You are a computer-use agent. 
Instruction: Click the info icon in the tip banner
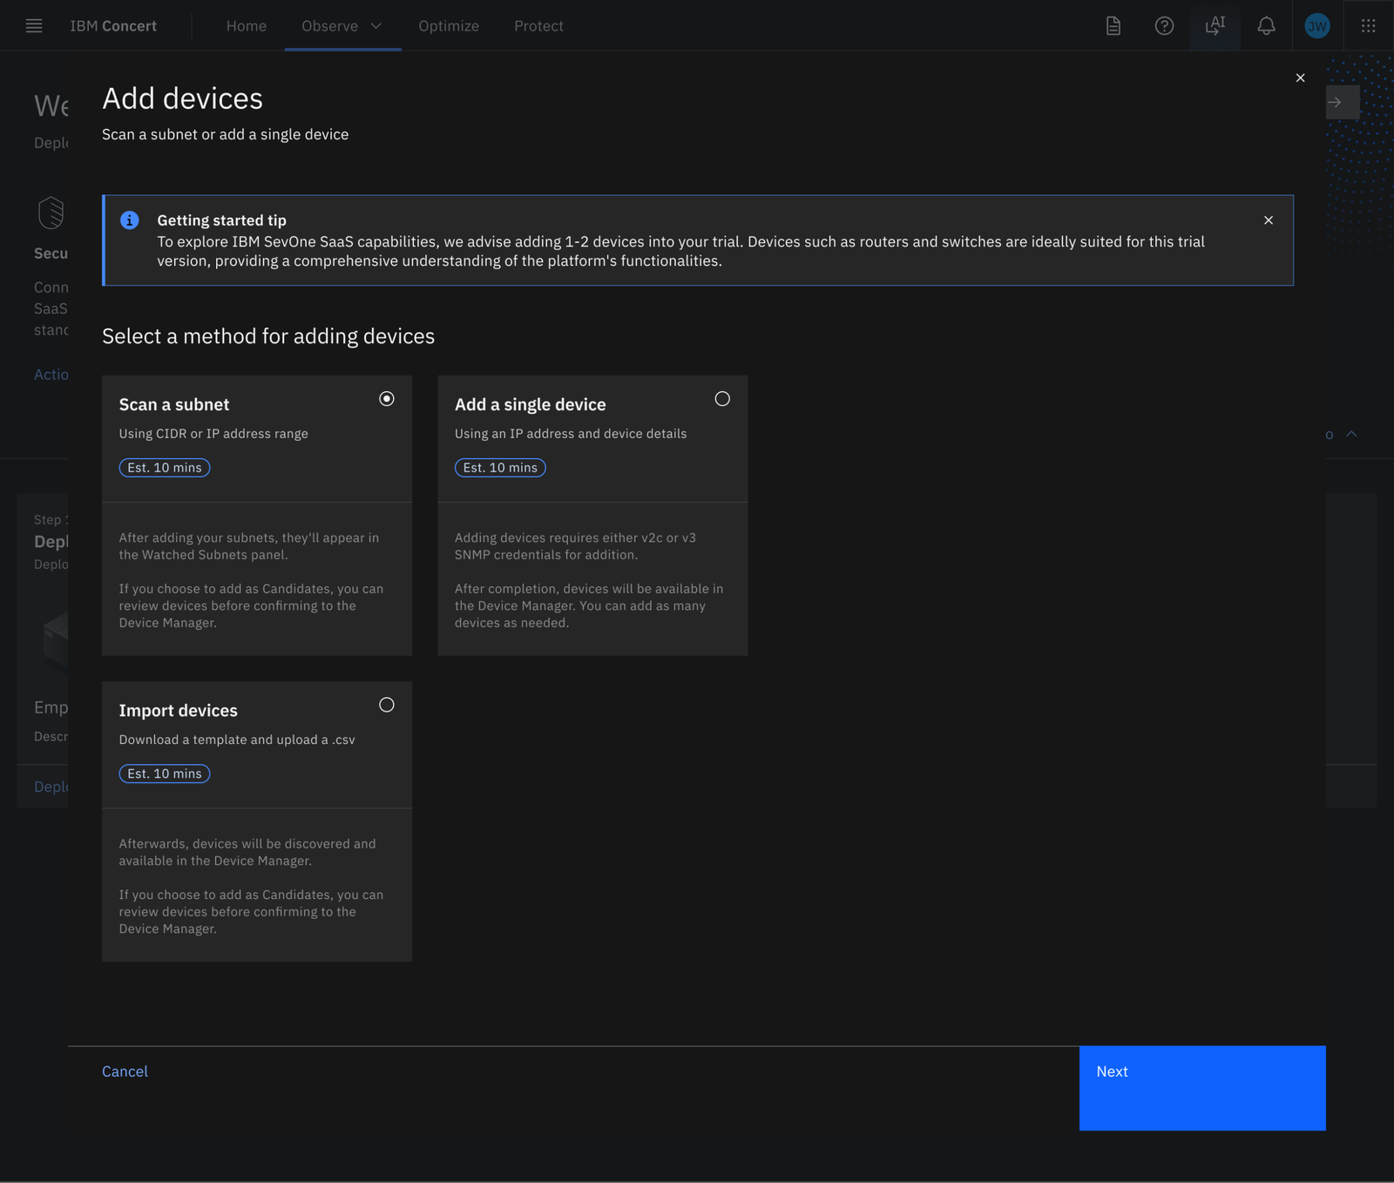130,220
